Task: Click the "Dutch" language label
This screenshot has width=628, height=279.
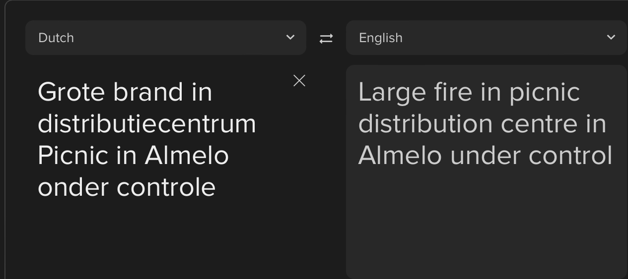Action: pos(56,38)
